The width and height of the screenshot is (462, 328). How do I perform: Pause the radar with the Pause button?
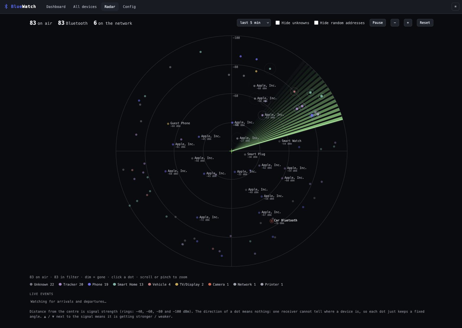378,23
